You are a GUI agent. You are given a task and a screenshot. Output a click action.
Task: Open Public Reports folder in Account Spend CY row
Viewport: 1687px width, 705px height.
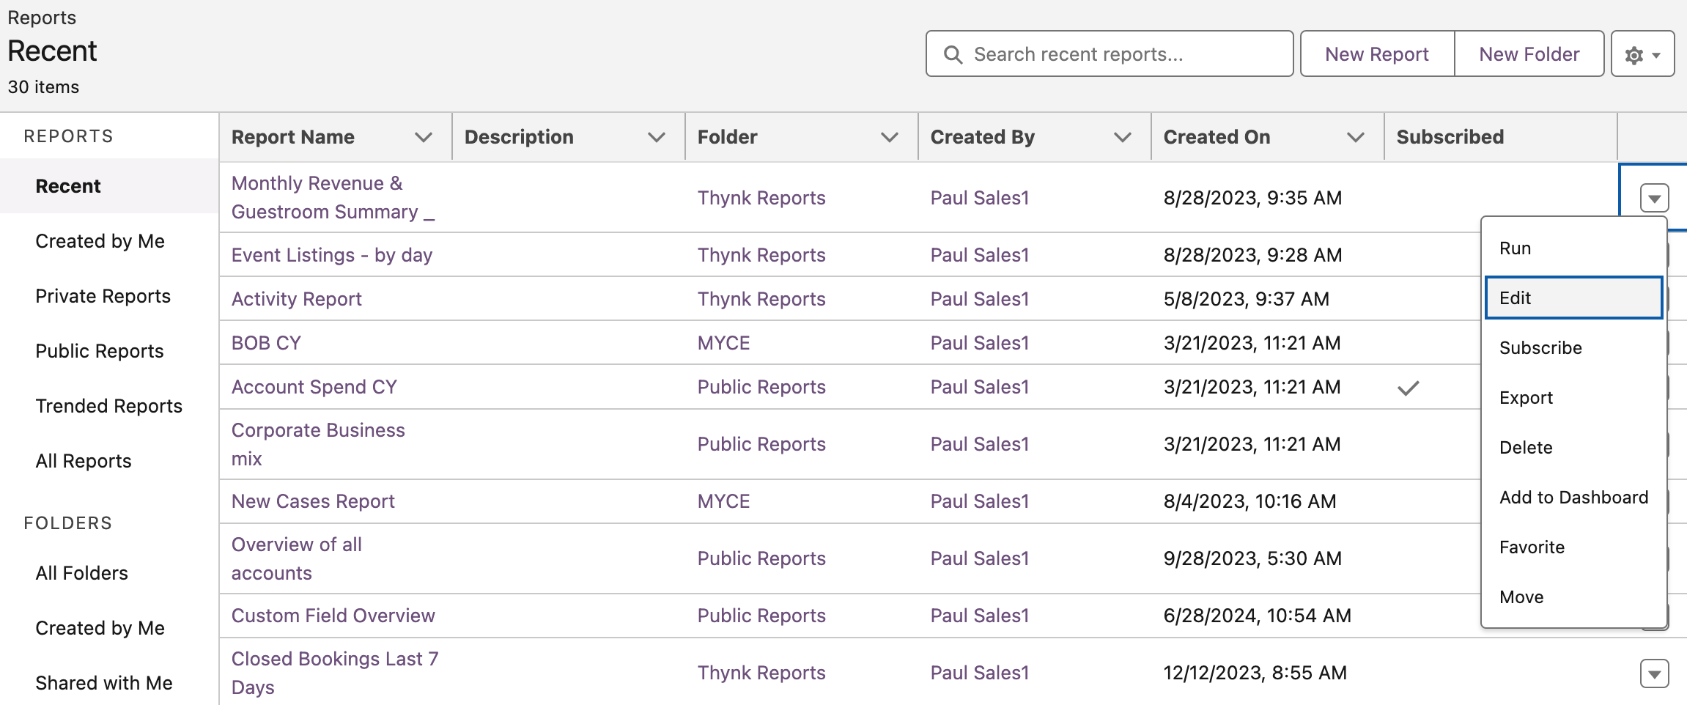pyautogui.click(x=761, y=387)
